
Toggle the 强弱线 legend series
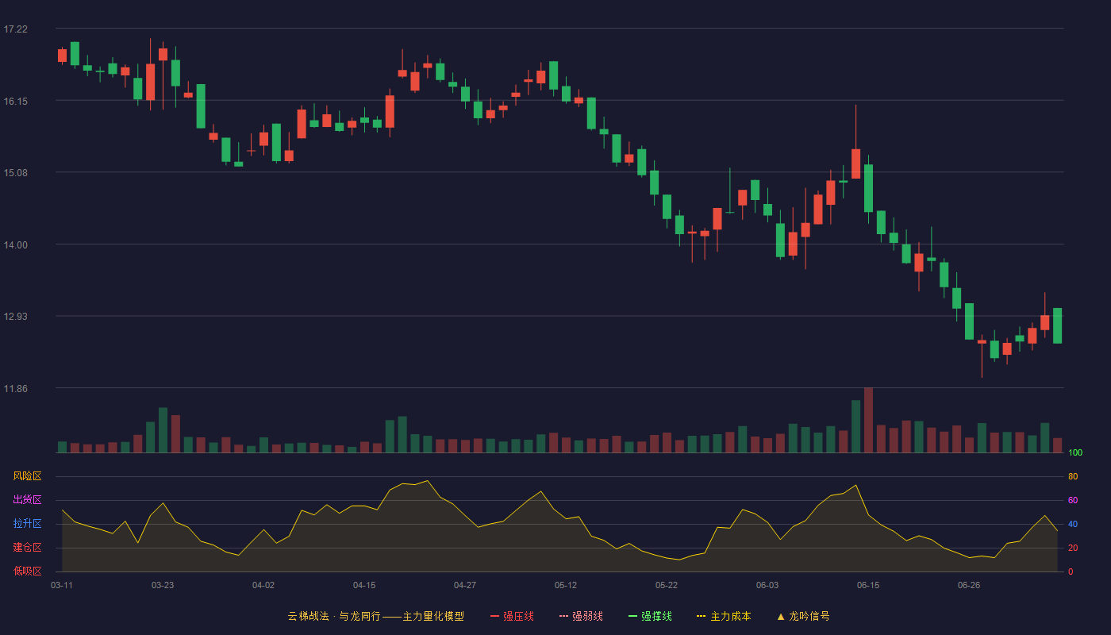click(581, 616)
